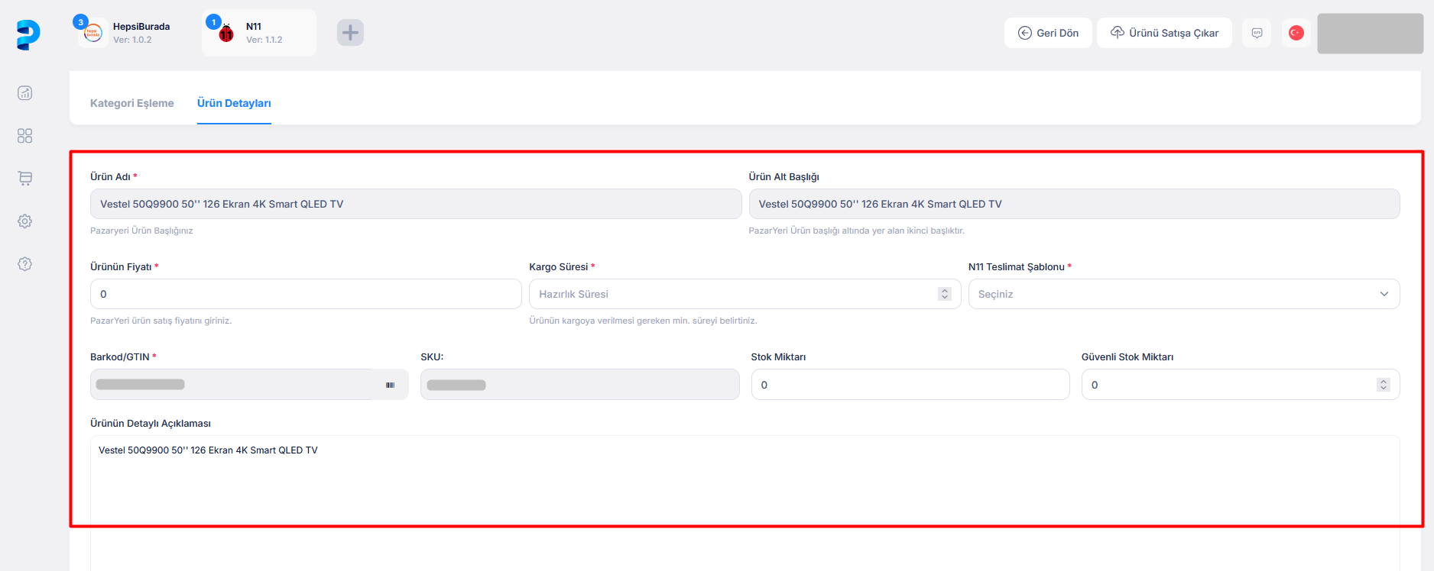The height and width of the screenshot is (571, 1434).
Task: Click the Güvenli Stok Miktarı stepper arrows
Action: tap(1383, 385)
